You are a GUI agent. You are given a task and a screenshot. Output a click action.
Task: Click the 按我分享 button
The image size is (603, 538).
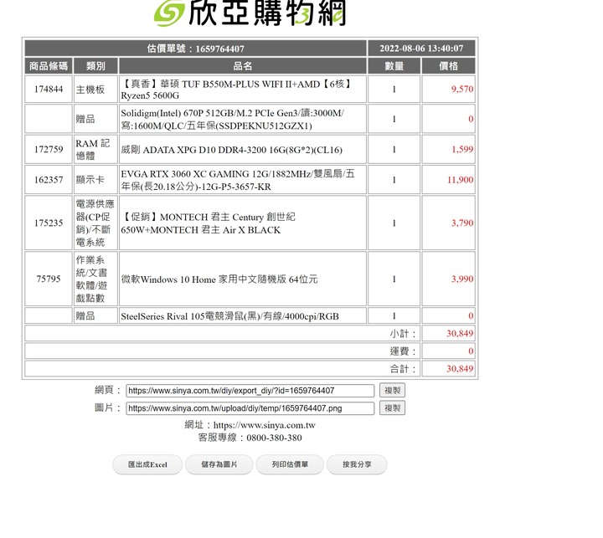357,464
